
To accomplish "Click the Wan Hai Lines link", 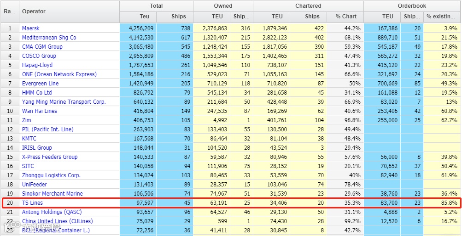I will click(40, 111).
